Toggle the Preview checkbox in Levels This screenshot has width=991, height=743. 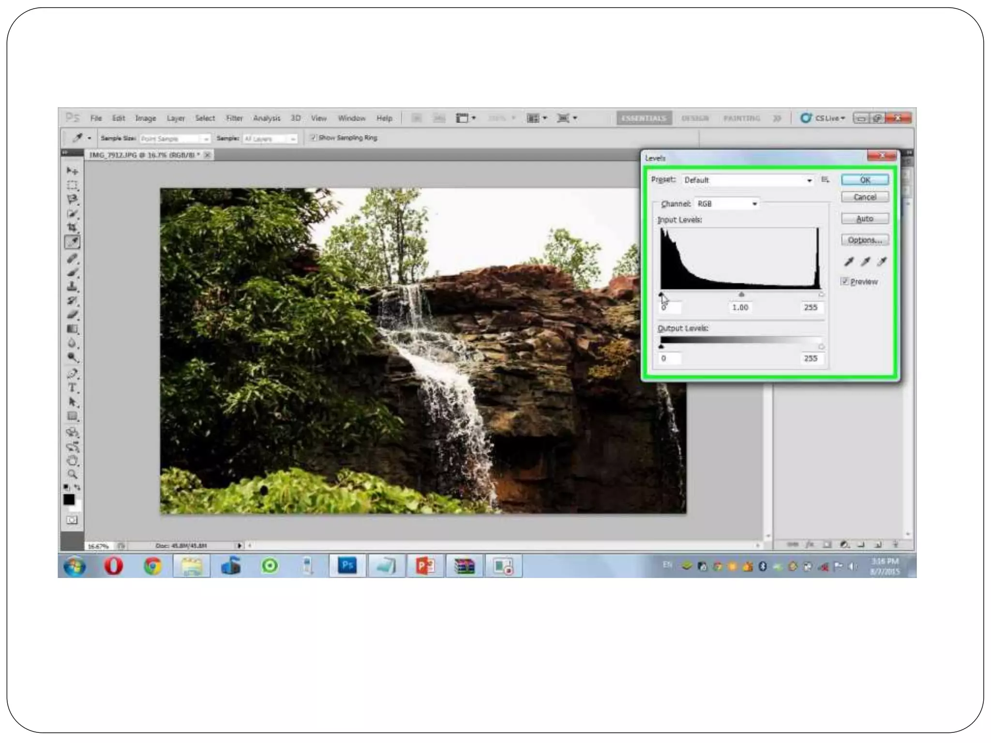click(845, 282)
